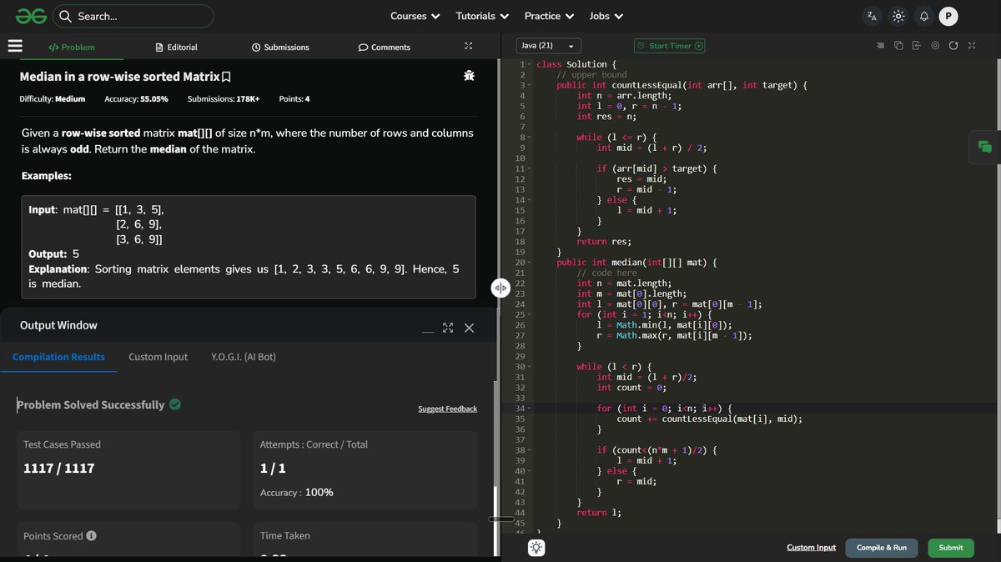Select the Y.O.G.I. (AI Bot) tab
Image resolution: width=1001 pixels, height=562 pixels.
point(244,357)
